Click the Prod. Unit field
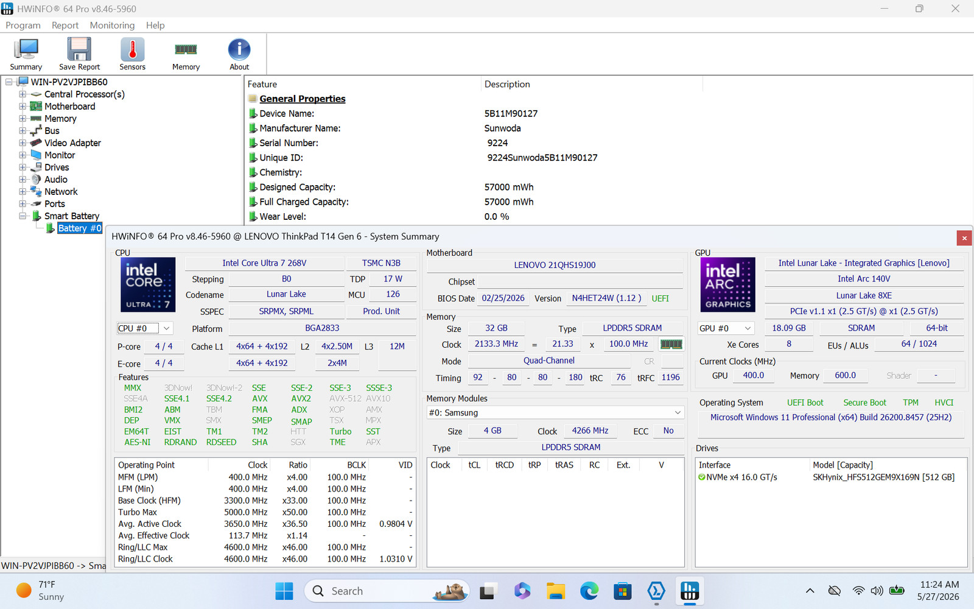974x609 pixels. click(381, 311)
